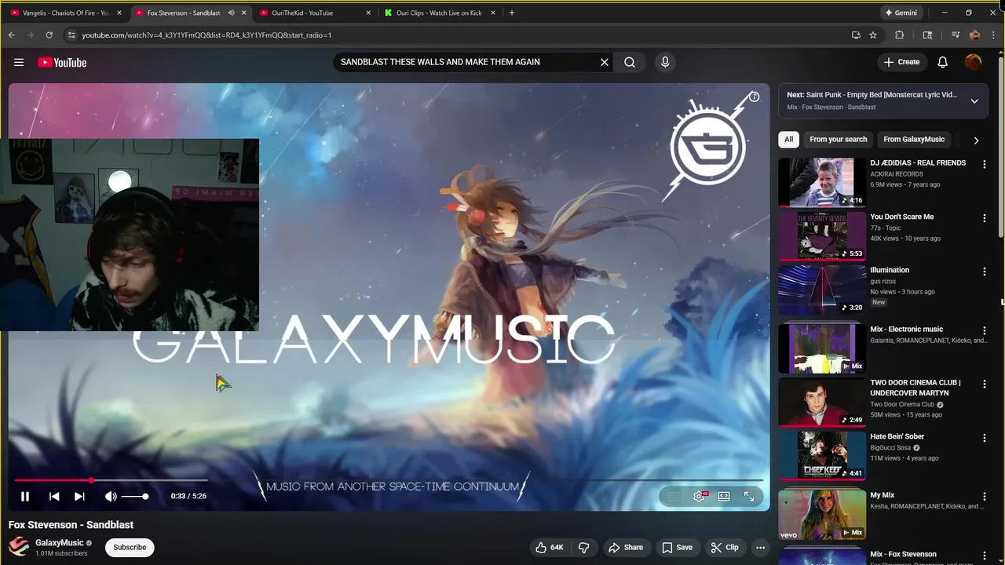This screenshot has width=1005, height=565.
Task: Adjust the volume slider in the player
Action: (134, 496)
